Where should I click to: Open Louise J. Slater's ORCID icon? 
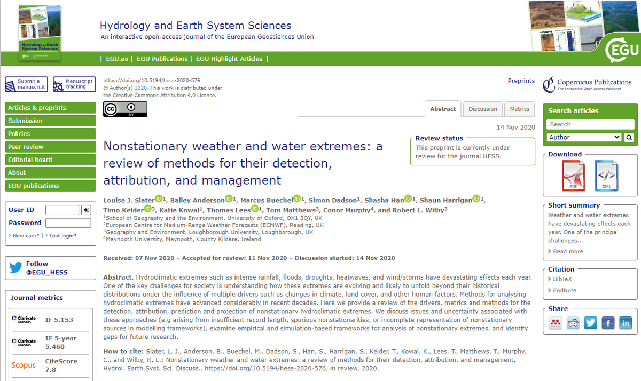point(158,199)
